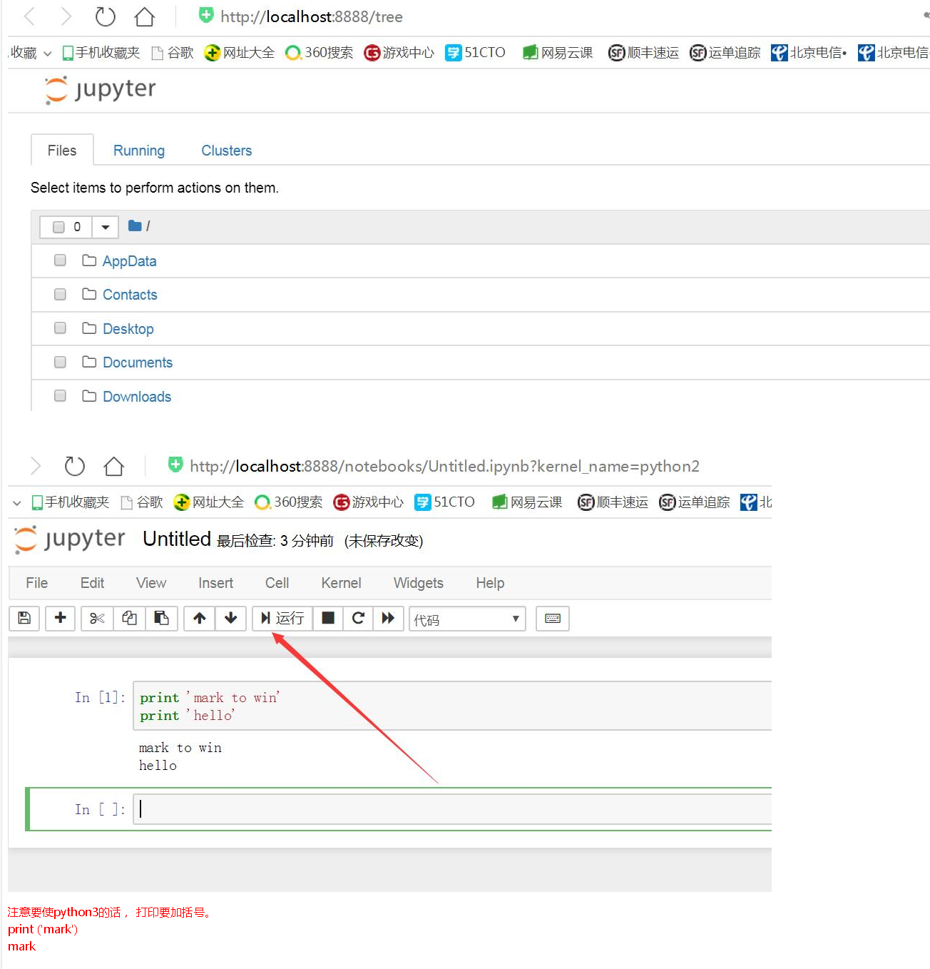The height and width of the screenshot is (969, 930).
Task: Click the green security shield in lower address bar
Action: tap(175, 465)
